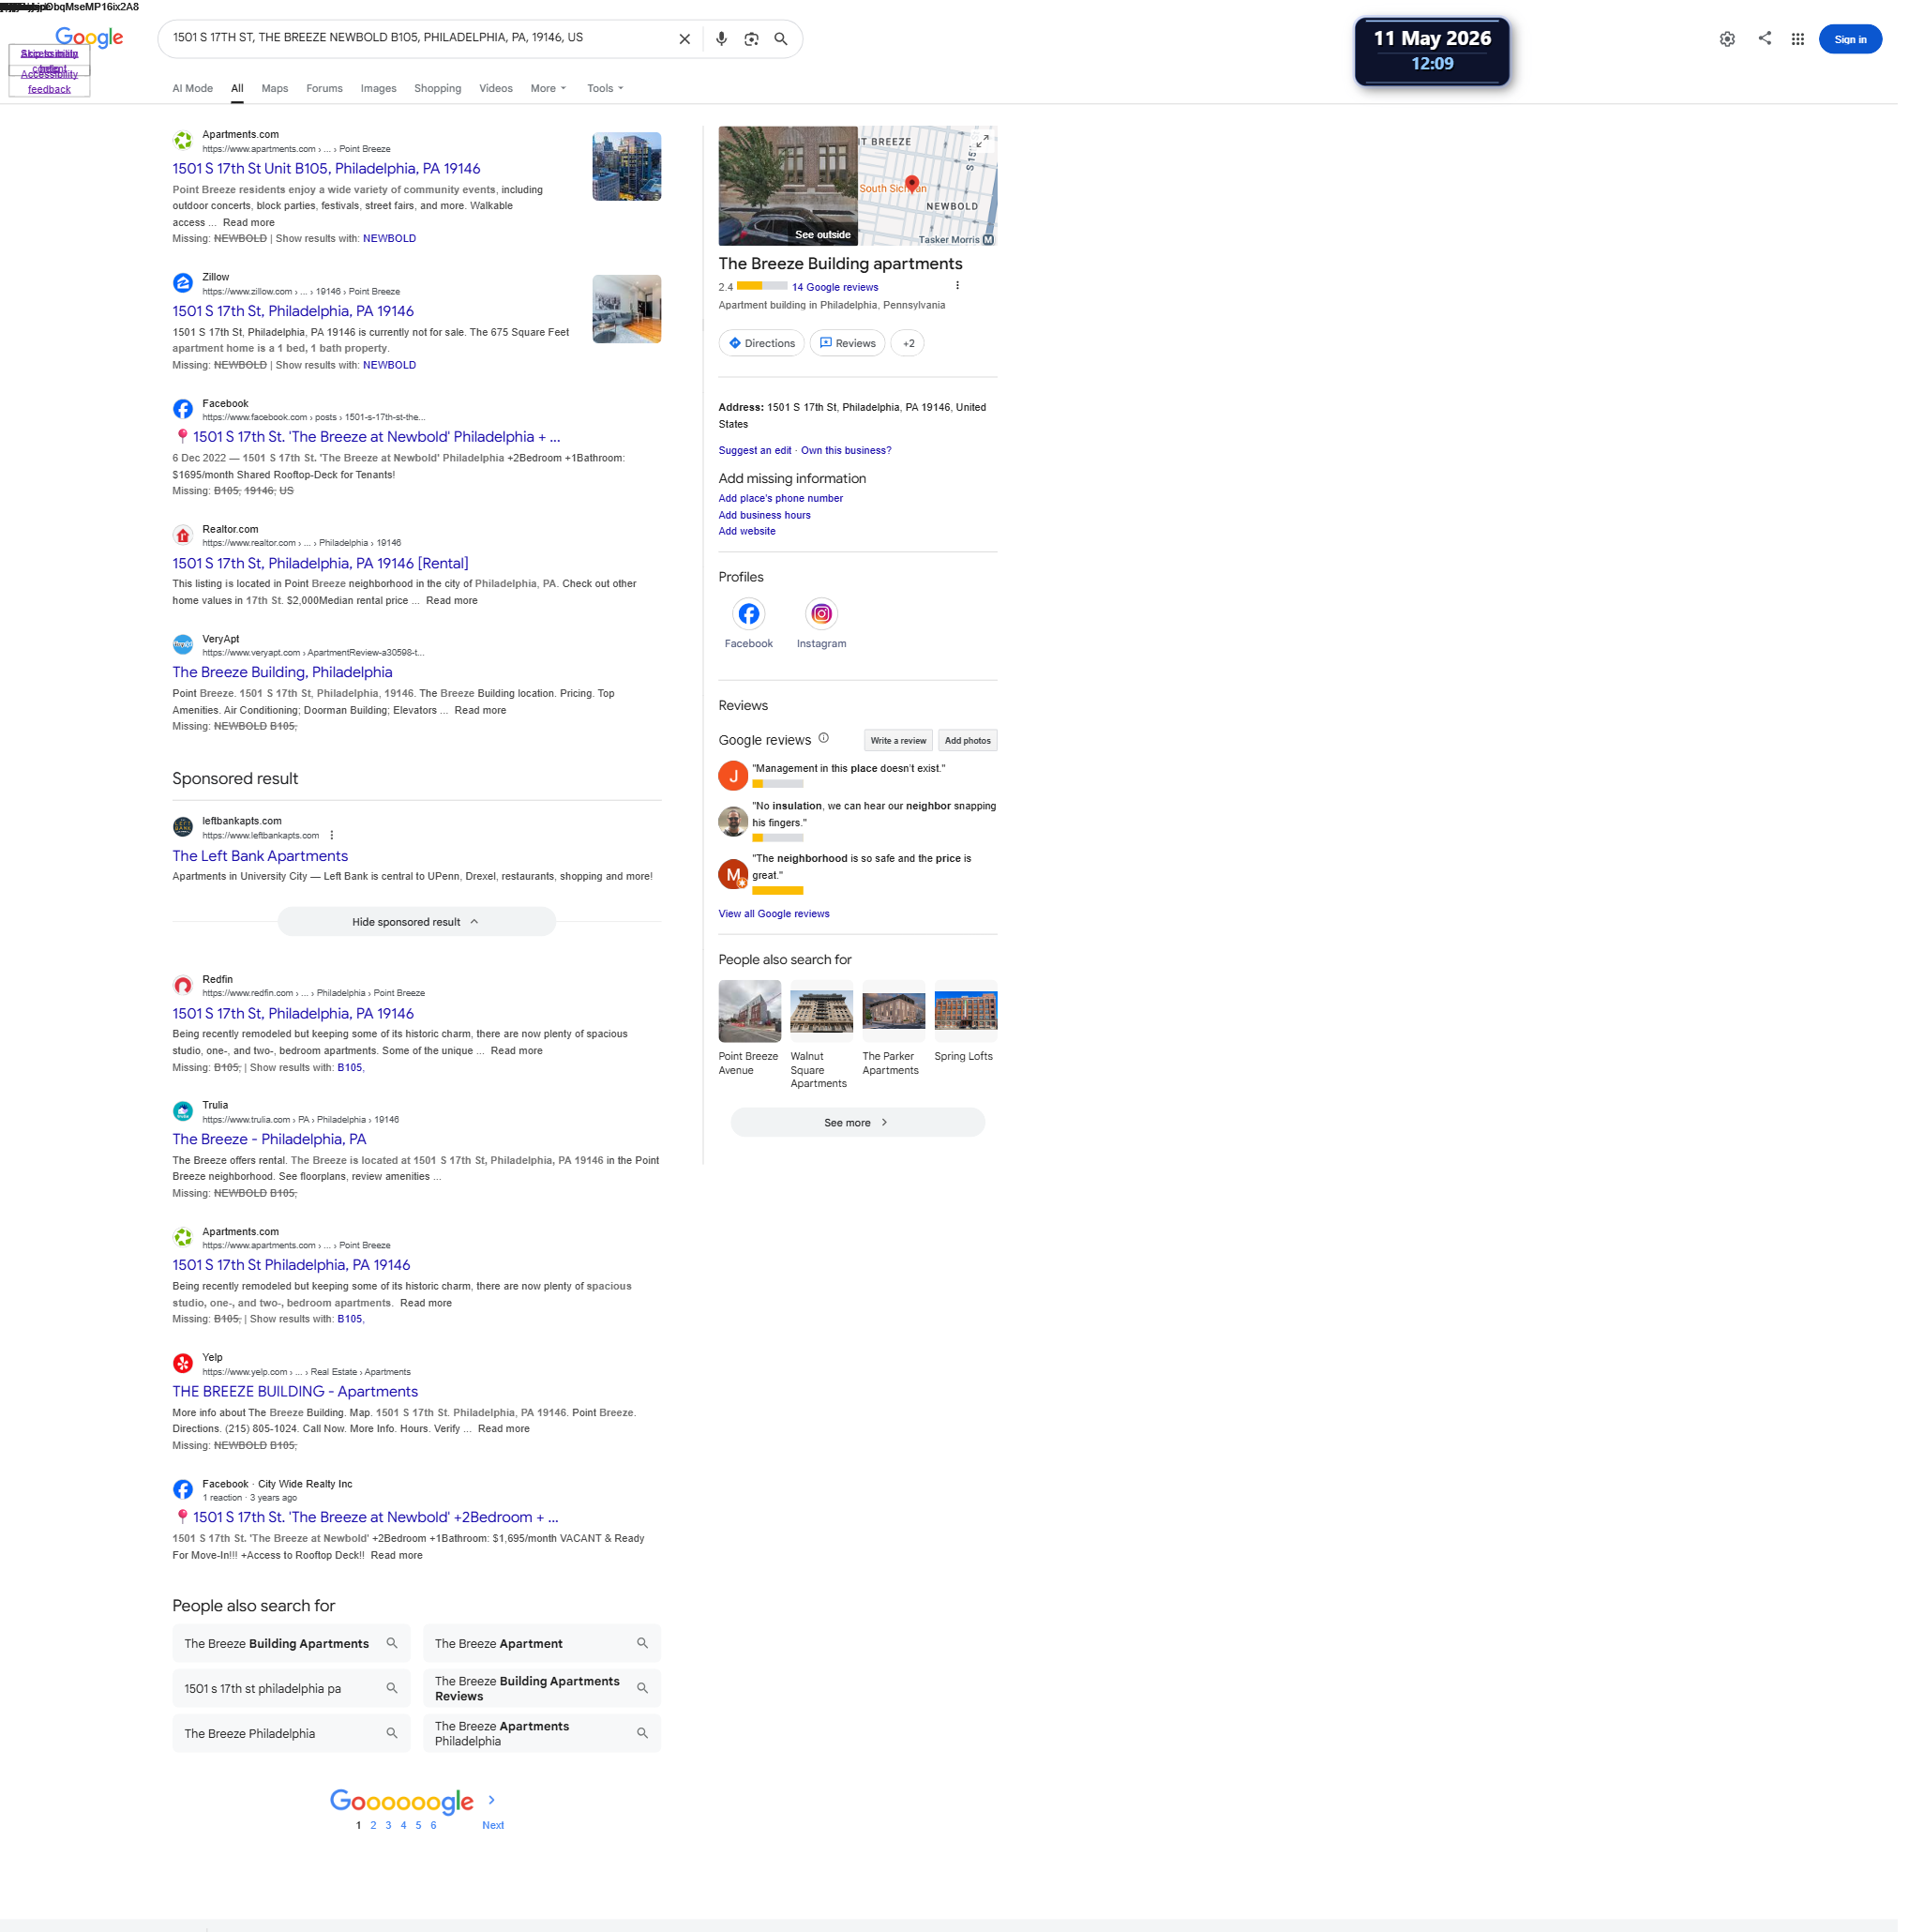Open more options dots beside Google reviews rating

click(x=957, y=286)
